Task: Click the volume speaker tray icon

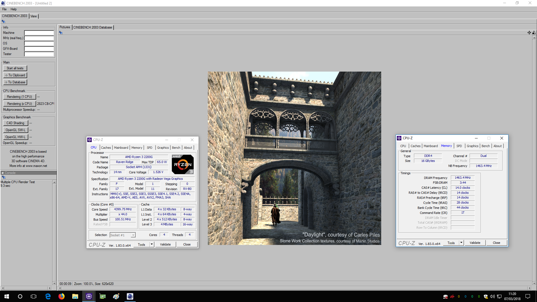Action: pos(493,297)
